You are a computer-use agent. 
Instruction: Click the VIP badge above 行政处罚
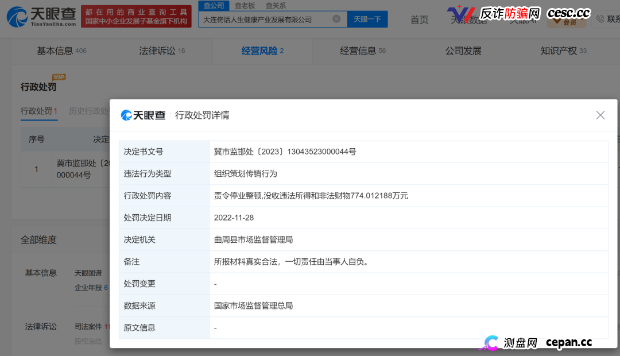[59, 77]
